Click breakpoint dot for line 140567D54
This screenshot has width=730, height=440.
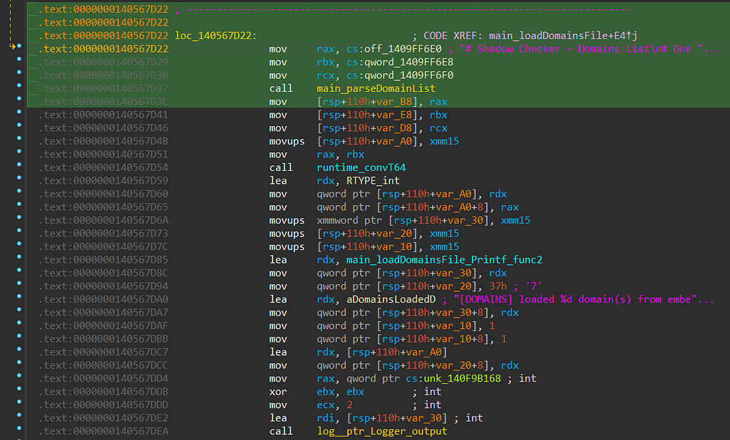coord(19,164)
